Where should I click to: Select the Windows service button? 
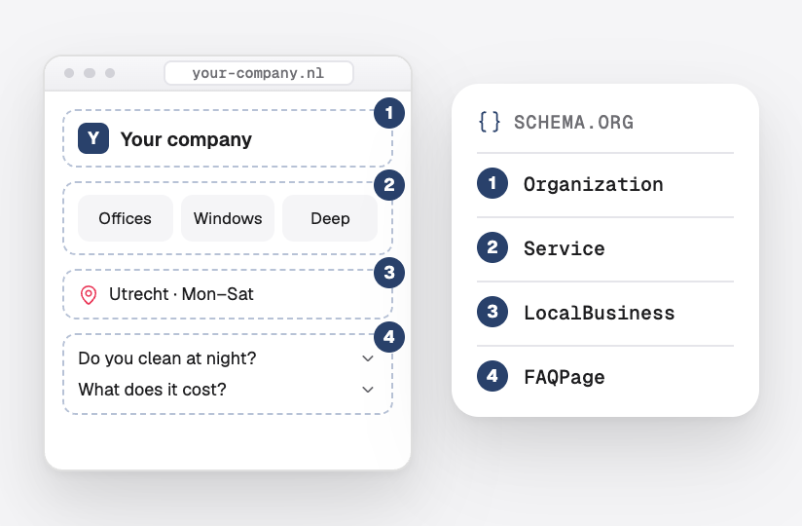[x=228, y=218]
